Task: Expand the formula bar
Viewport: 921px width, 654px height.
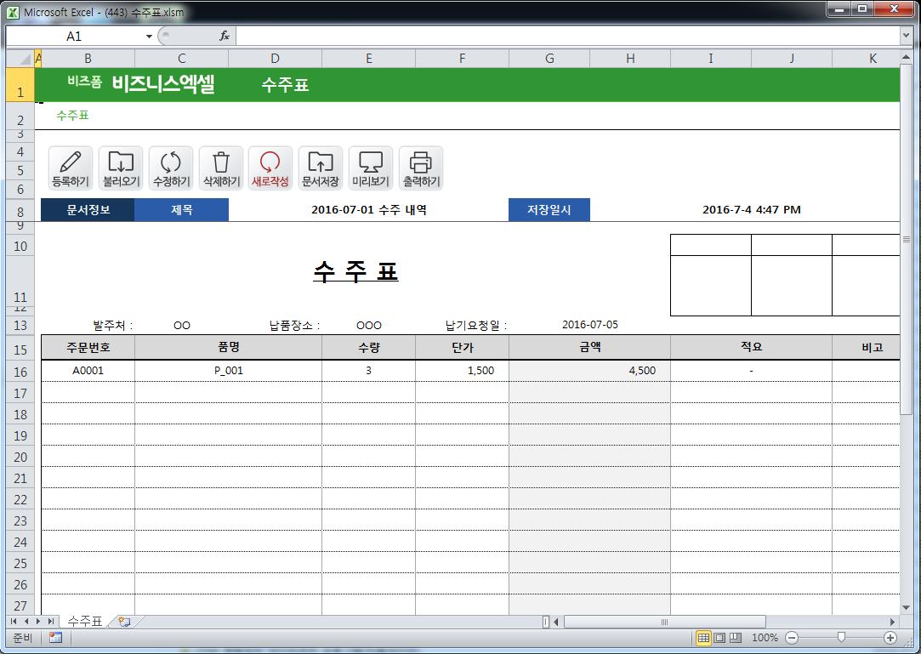Action: pyautogui.click(x=906, y=36)
